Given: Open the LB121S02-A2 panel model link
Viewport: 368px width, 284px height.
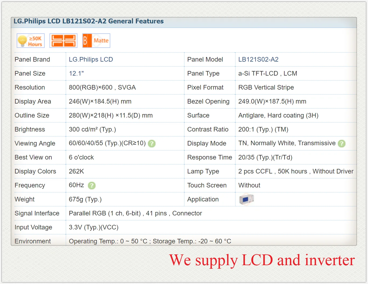Looking at the screenshot, I should (258, 59).
